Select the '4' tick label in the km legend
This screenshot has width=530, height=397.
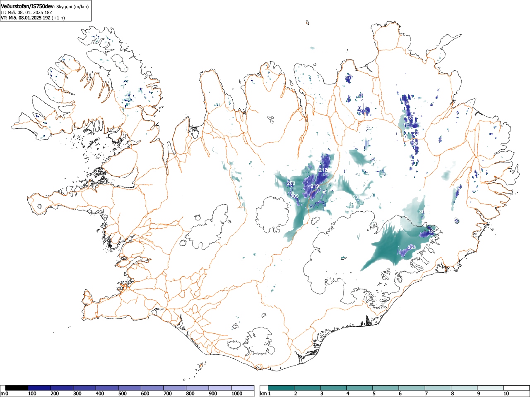pyautogui.click(x=347, y=394)
